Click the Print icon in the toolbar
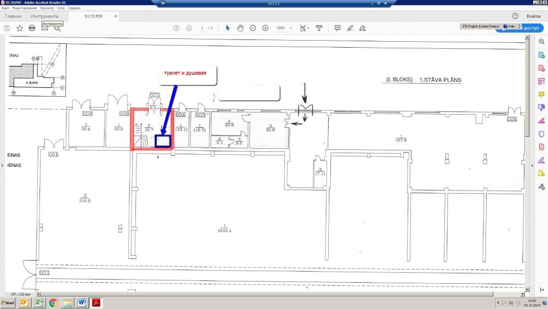 [32, 28]
